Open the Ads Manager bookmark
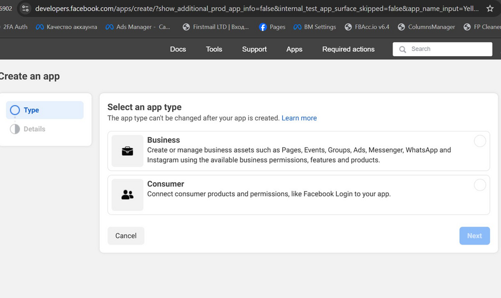 pyautogui.click(x=138, y=27)
